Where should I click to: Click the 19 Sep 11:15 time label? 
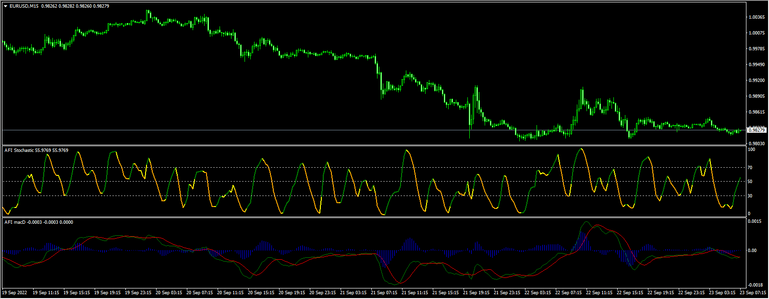pos(47,292)
